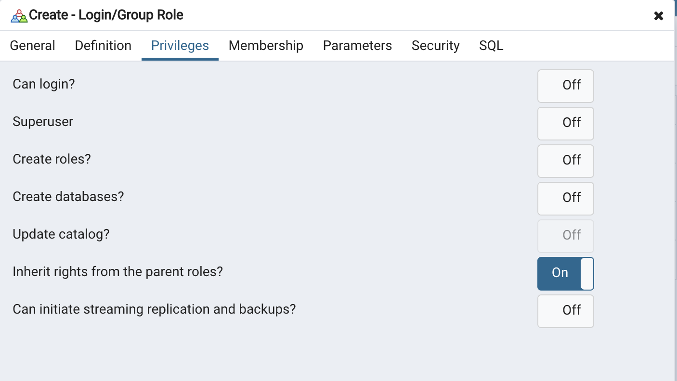
Task: Click the "Inherit rights from the parent roles?" label
Action: point(117,272)
